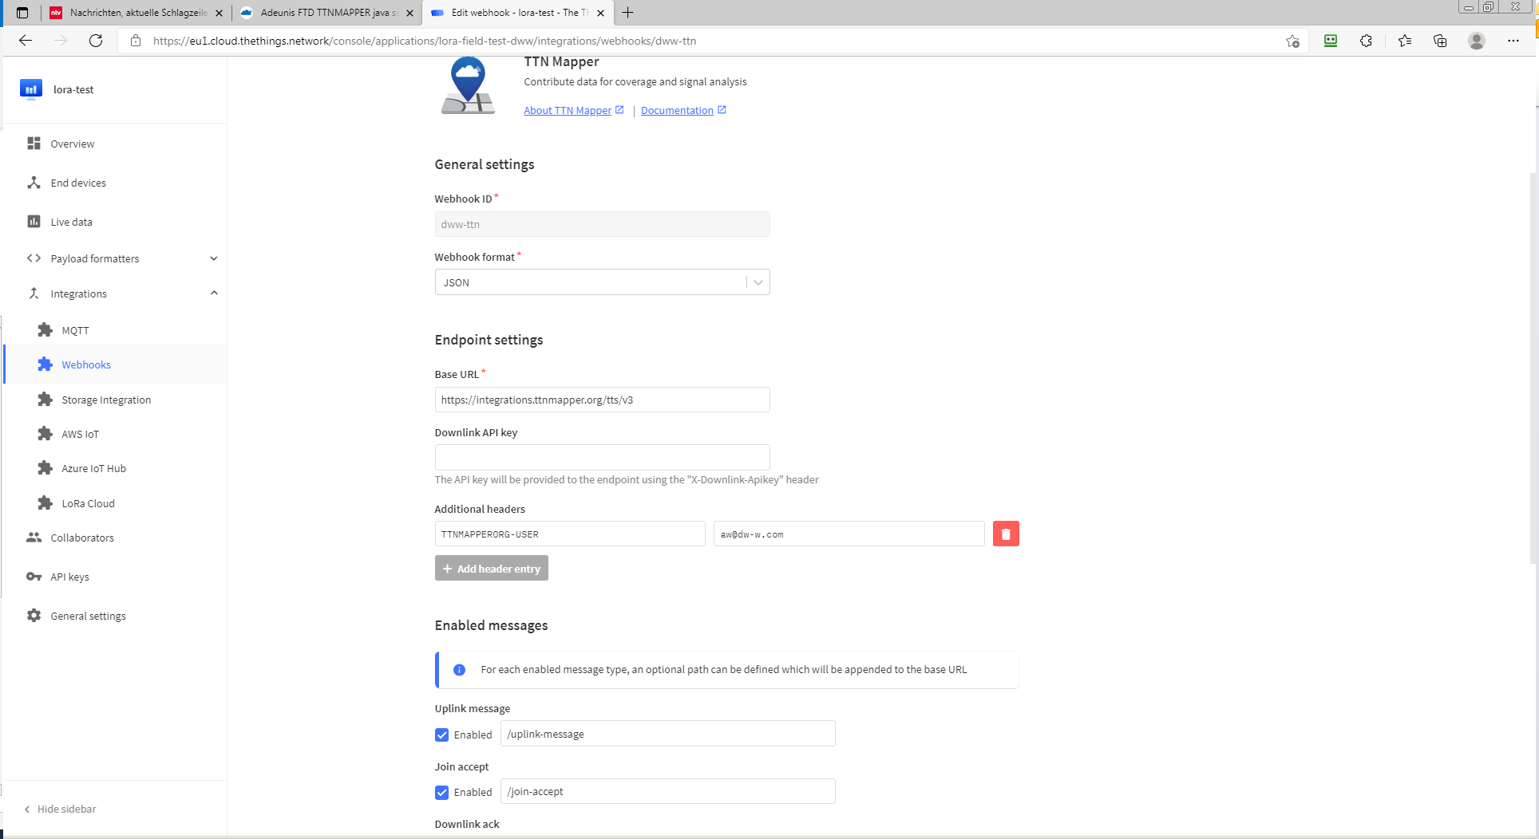Open the Webhook format JSON dropdown
The image size is (1539, 839).
[x=602, y=282]
